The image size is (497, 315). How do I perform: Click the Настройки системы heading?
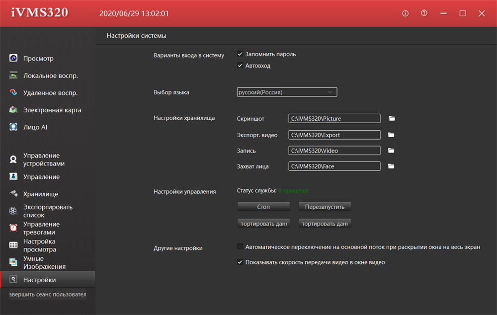tap(136, 35)
